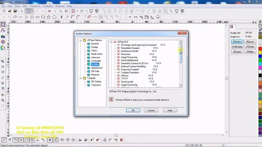Open dropdown arrow next to selection-box tool
262x147 pixels.
tap(32, 11)
